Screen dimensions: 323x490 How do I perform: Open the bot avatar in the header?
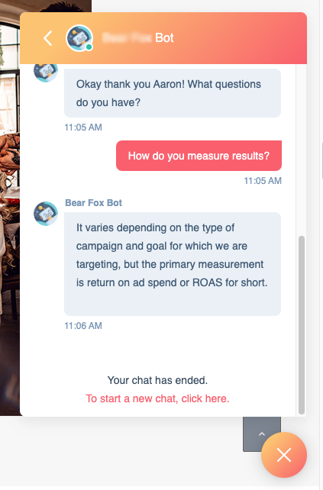79,38
